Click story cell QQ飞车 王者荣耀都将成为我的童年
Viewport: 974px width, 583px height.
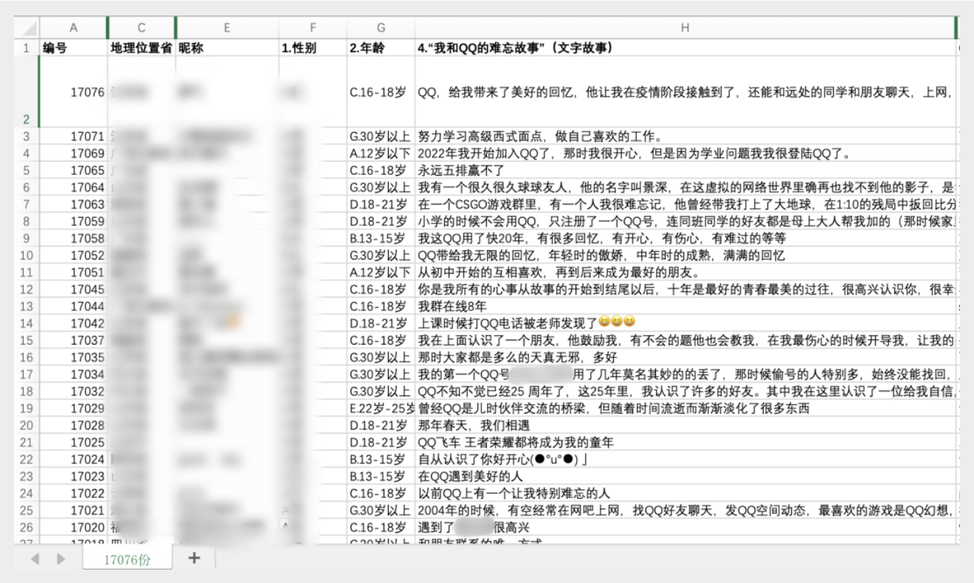click(685, 442)
